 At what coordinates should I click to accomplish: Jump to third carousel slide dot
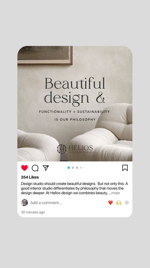click(x=77, y=168)
